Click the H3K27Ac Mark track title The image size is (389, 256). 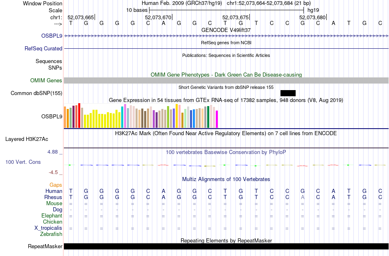click(226, 134)
